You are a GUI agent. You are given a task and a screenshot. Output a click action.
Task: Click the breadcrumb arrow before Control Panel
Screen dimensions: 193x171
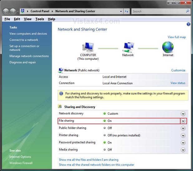click(27, 11)
